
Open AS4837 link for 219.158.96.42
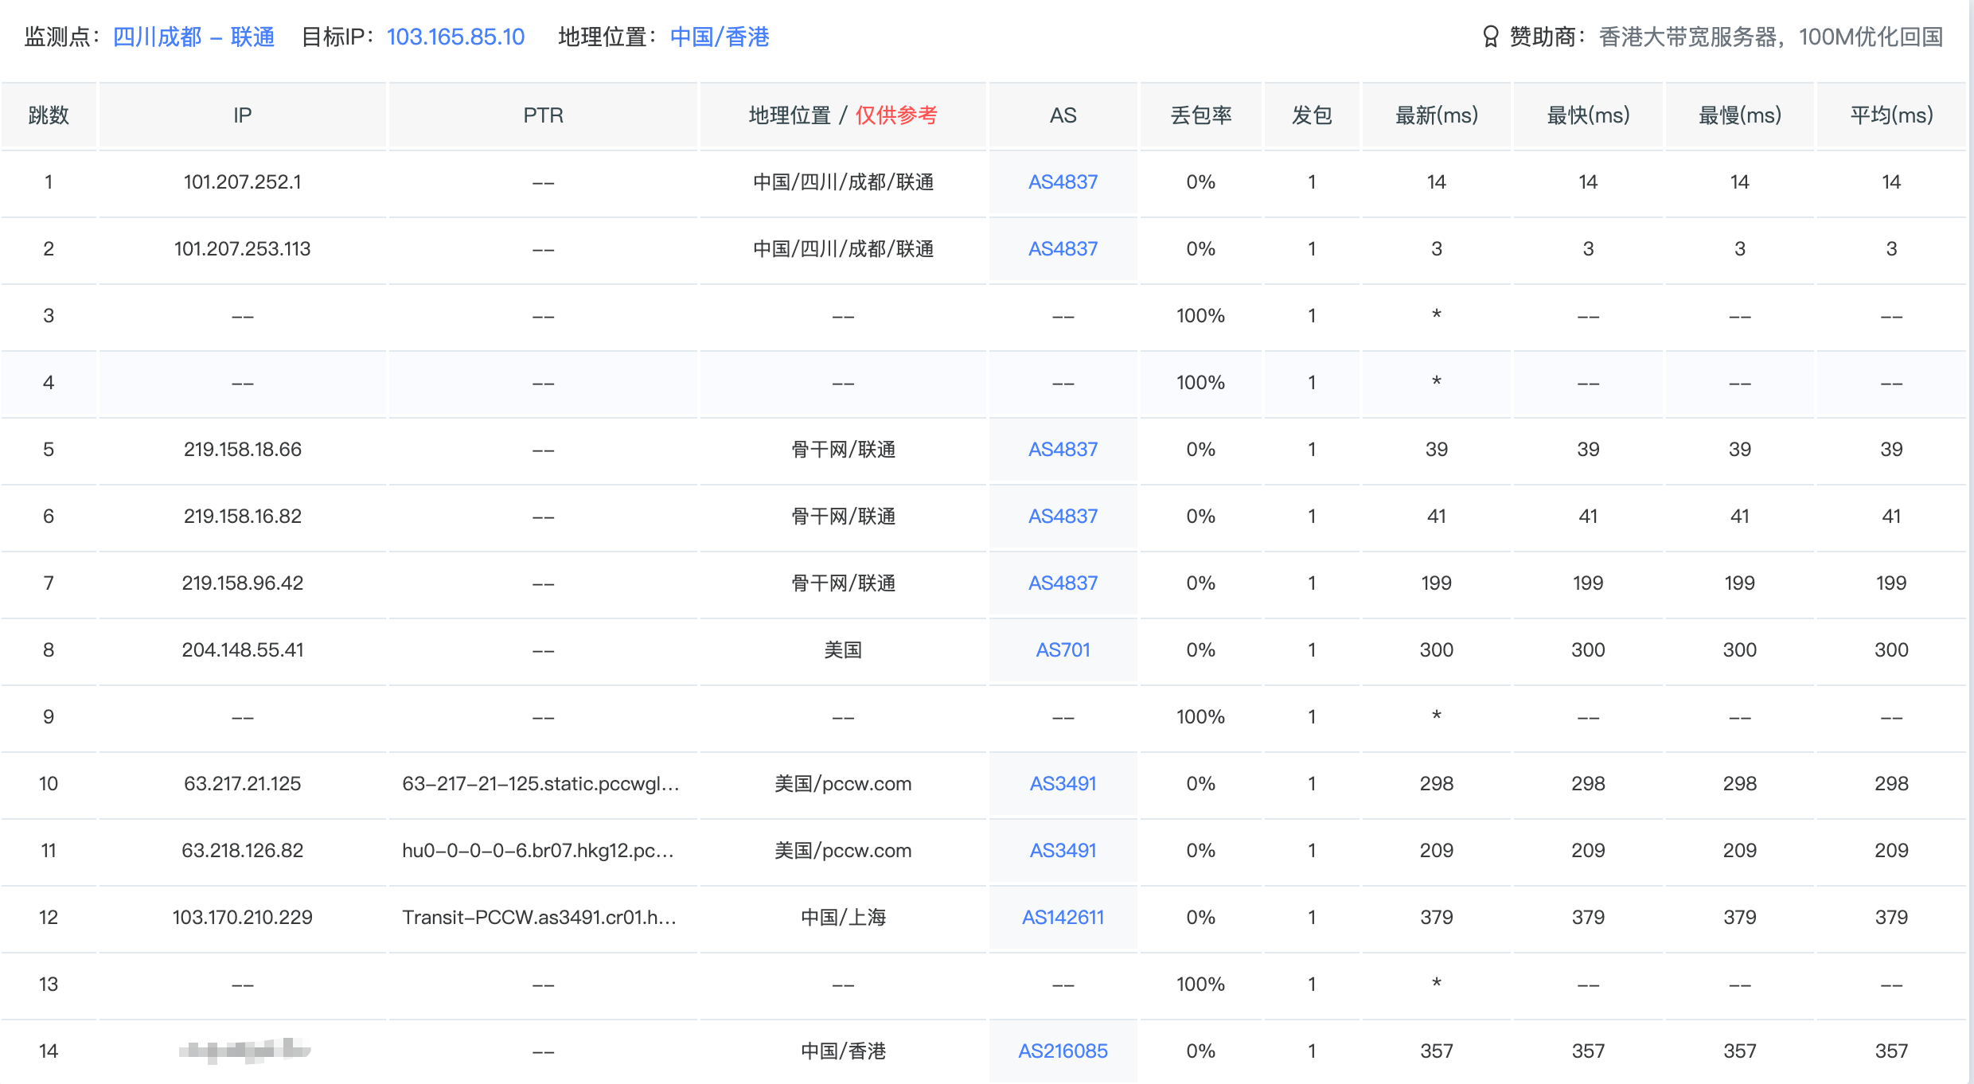1063,583
